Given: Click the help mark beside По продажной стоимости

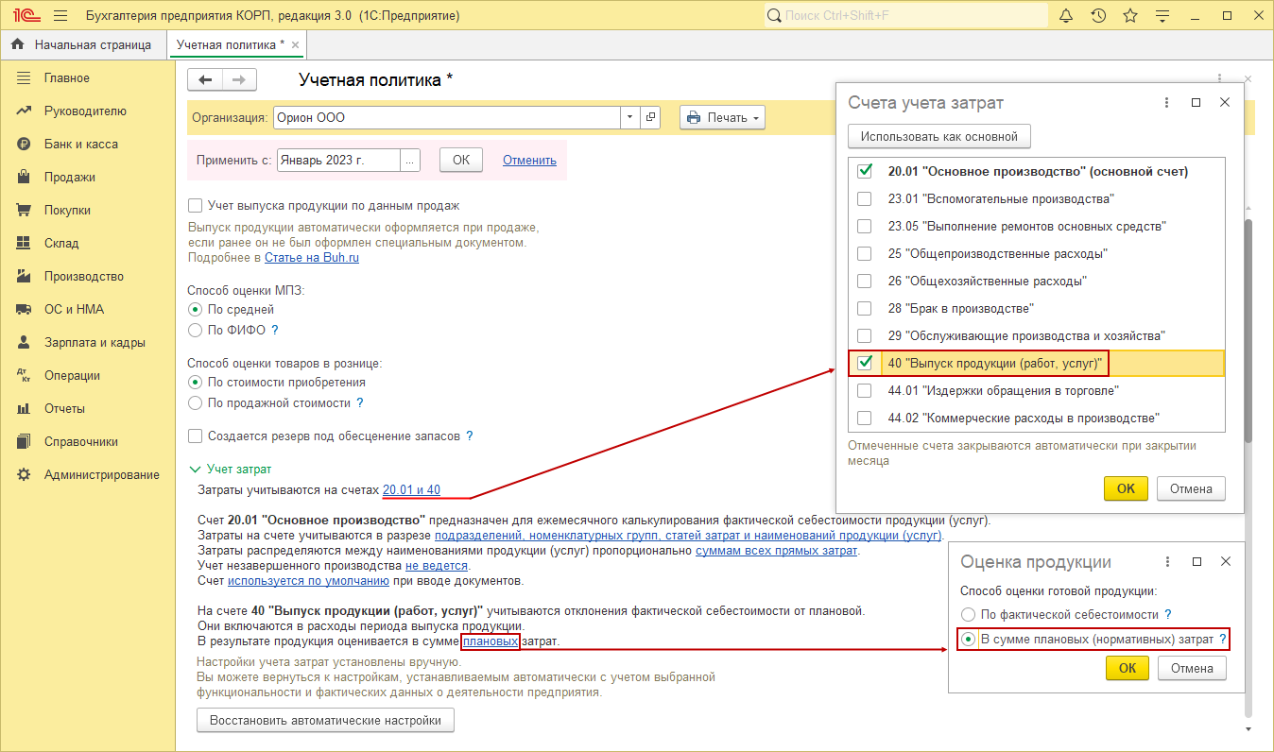Looking at the screenshot, I should click(360, 403).
